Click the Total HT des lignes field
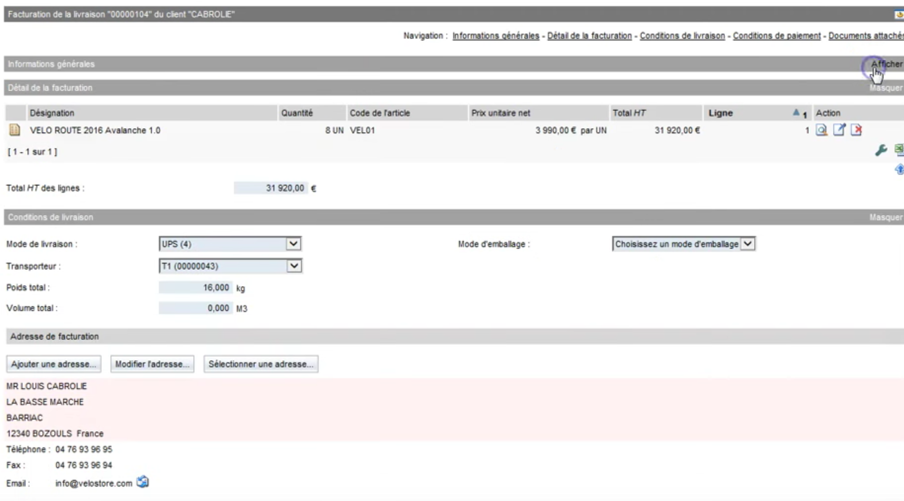The image size is (904, 501). pyautogui.click(x=271, y=188)
